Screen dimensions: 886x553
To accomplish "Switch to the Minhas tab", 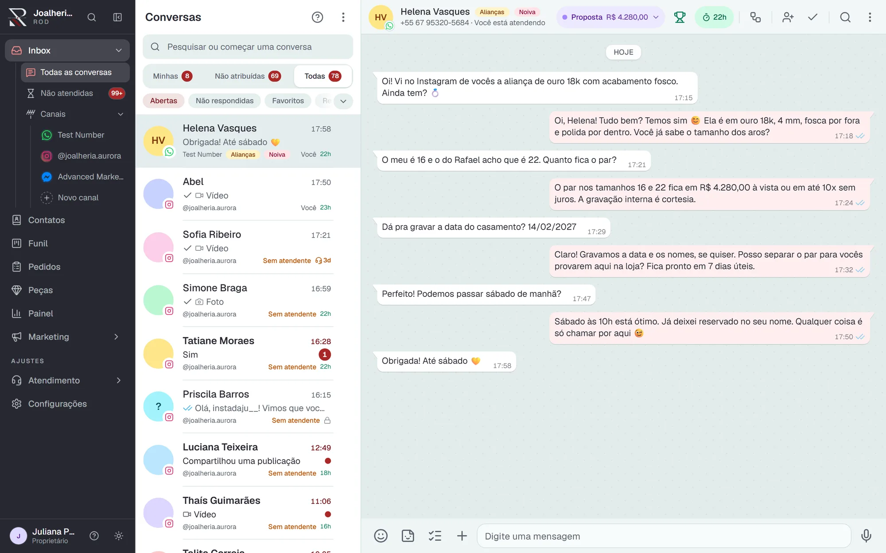I will (173, 76).
